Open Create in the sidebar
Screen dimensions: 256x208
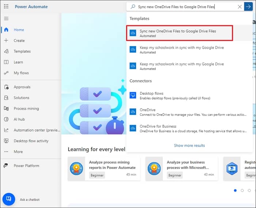coord(31,41)
